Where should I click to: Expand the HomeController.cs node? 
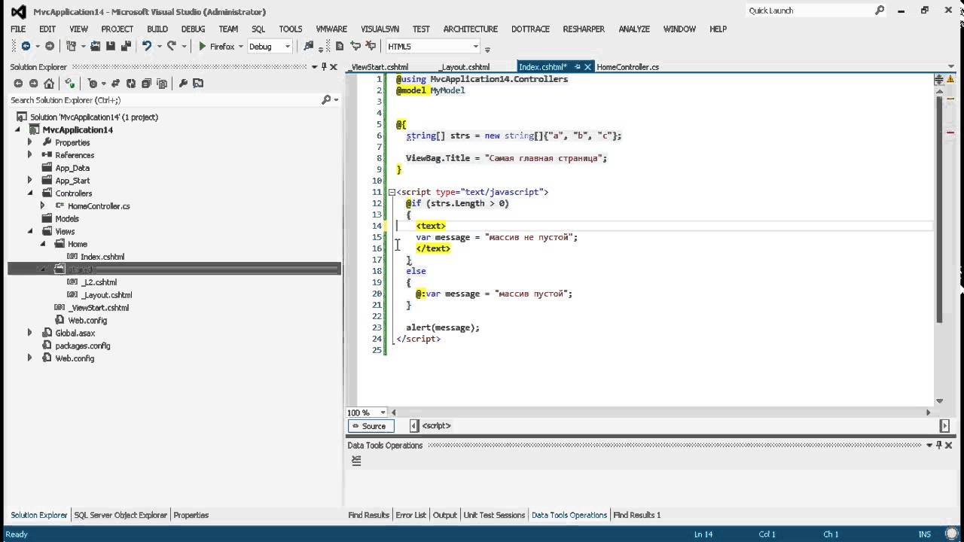click(x=43, y=206)
